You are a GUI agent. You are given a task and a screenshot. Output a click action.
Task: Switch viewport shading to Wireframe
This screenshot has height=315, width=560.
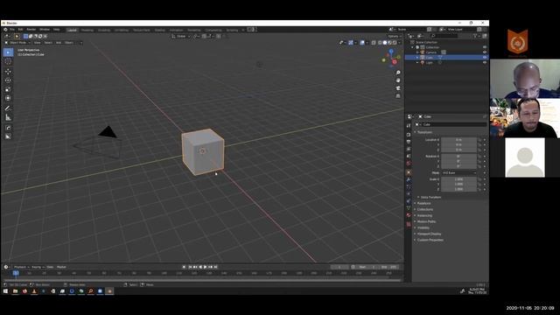[x=379, y=43]
